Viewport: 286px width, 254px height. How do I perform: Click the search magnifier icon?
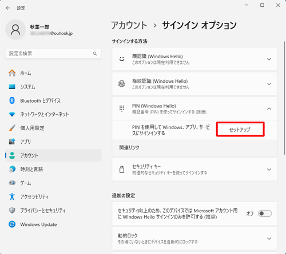(x=95, y=54)
